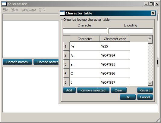The image size is (161, 123).
Task: Add a new character entry
Action: (69, 90)
